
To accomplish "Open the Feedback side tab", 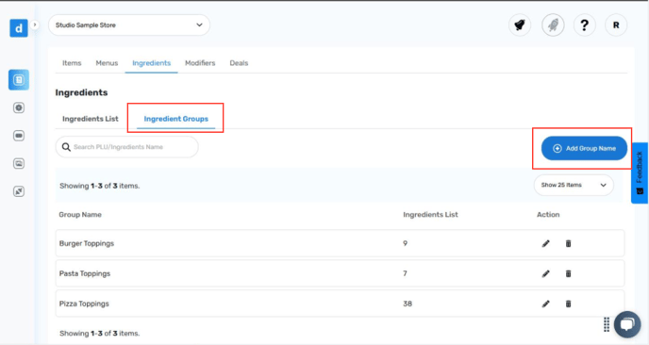I will pyautogui.click(x=640, y=172).
